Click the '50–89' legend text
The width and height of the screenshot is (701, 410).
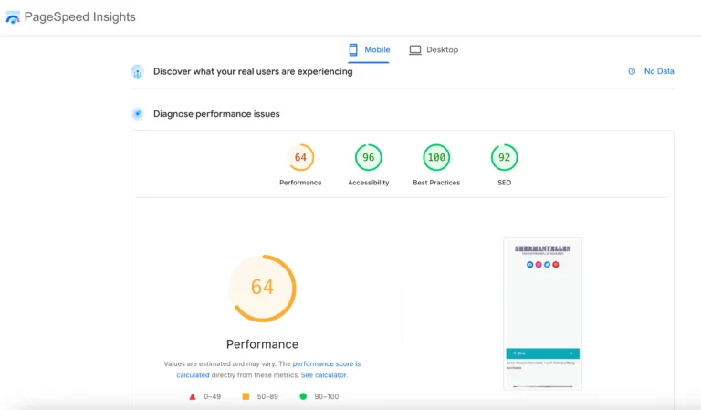click(x=267, y=396)
